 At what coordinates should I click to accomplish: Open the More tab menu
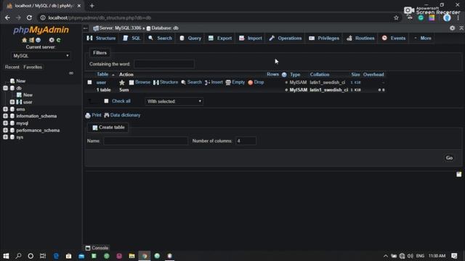[423, 38]
